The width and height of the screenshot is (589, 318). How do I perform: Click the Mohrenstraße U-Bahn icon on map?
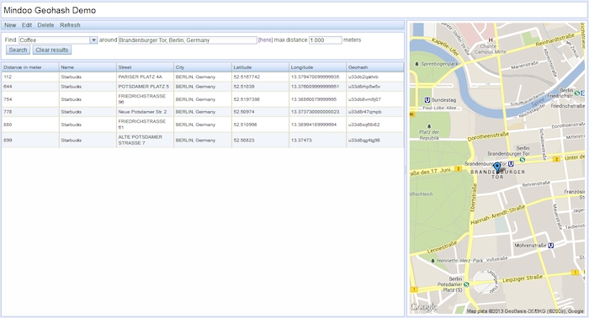coord(550,246)
